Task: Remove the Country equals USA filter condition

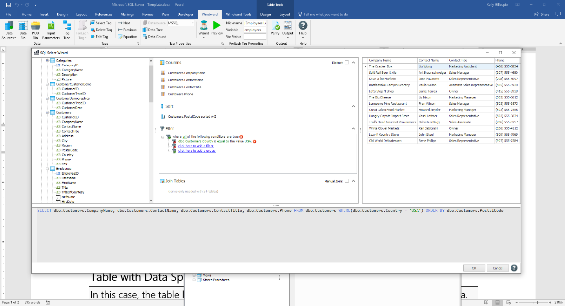Action: [x=254, y=141]
